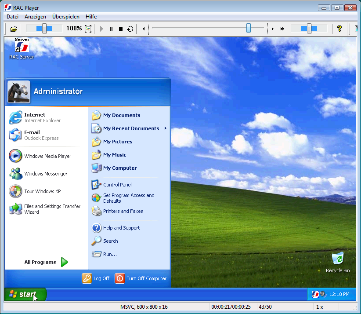Click the 00:00:21/00:00:25 time status
361x314 pixels.
click(231, 307)
